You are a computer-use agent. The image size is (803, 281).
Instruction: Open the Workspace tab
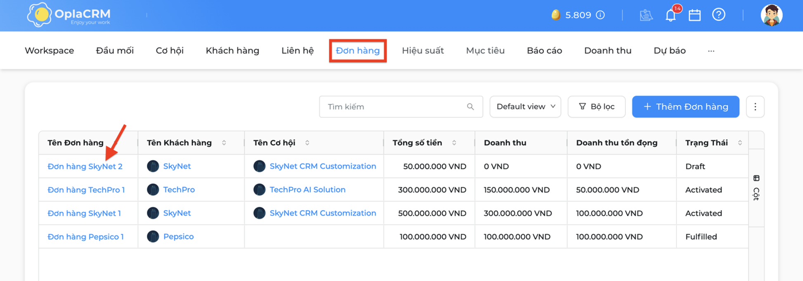tap(50, 51)
